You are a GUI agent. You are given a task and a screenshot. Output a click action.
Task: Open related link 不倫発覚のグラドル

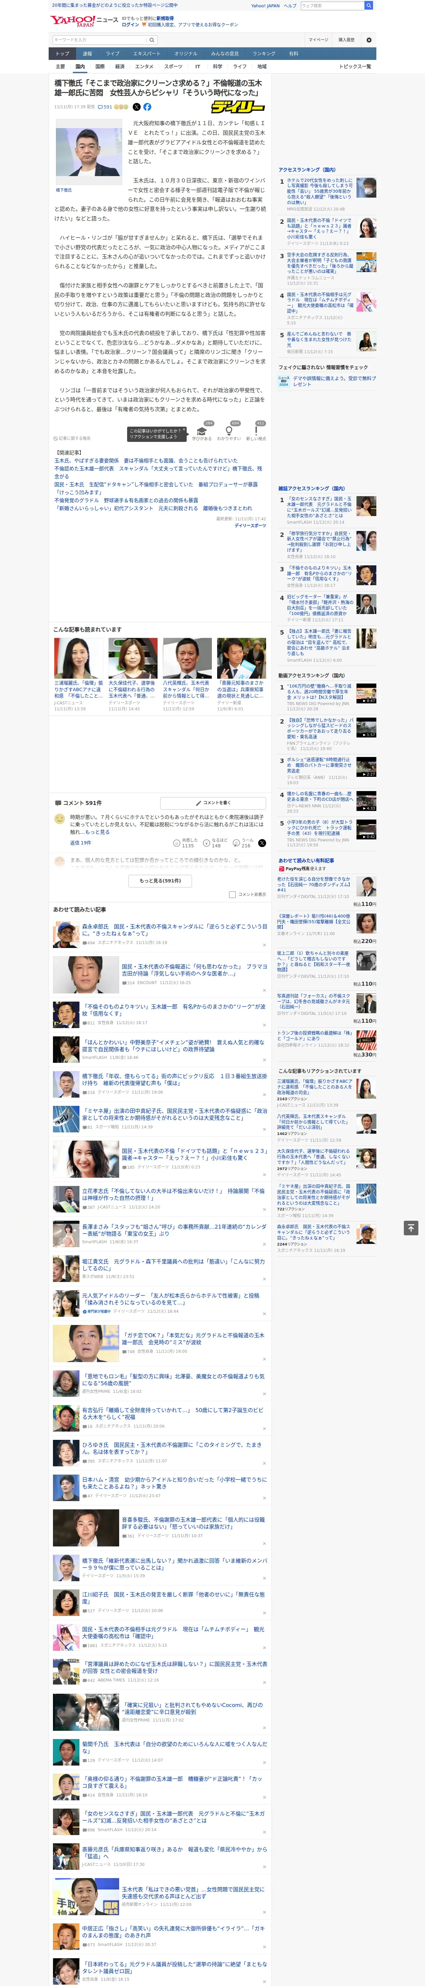coord(126,500)
